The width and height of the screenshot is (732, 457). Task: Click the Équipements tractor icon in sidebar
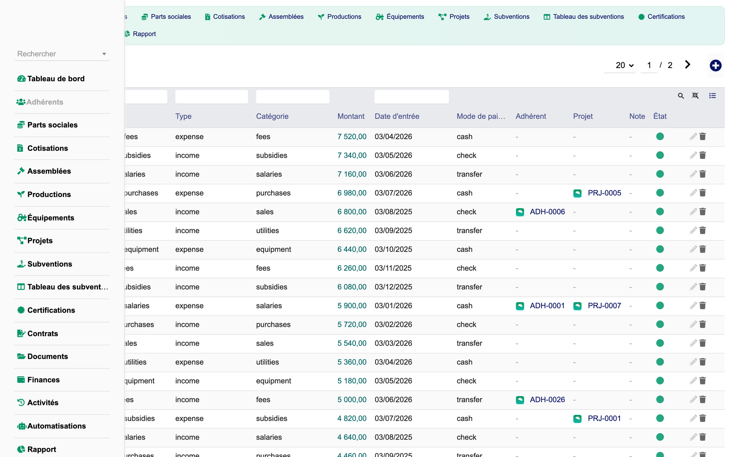(x=21, y=218)
